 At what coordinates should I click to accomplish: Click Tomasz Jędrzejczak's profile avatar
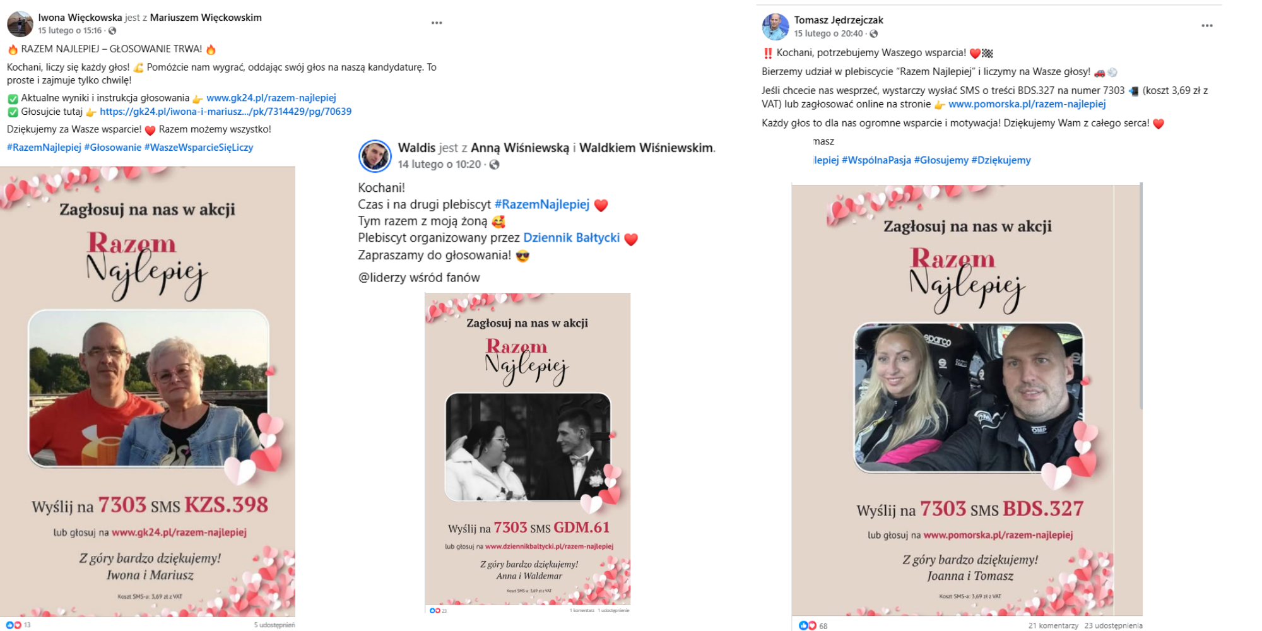point(775,27)
